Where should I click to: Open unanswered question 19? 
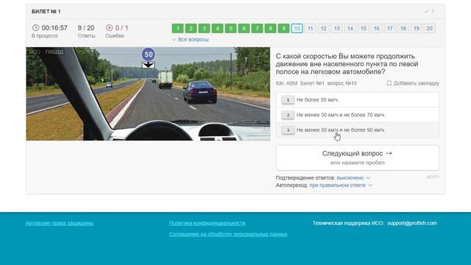pos(416,29)
